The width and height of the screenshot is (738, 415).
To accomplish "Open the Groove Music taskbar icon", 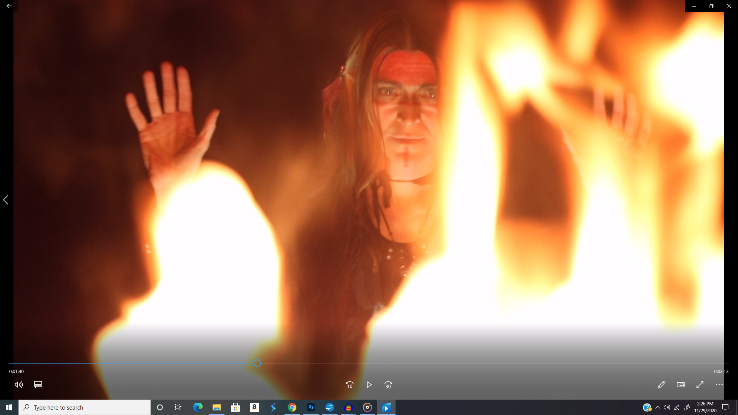I will point(367,407).
